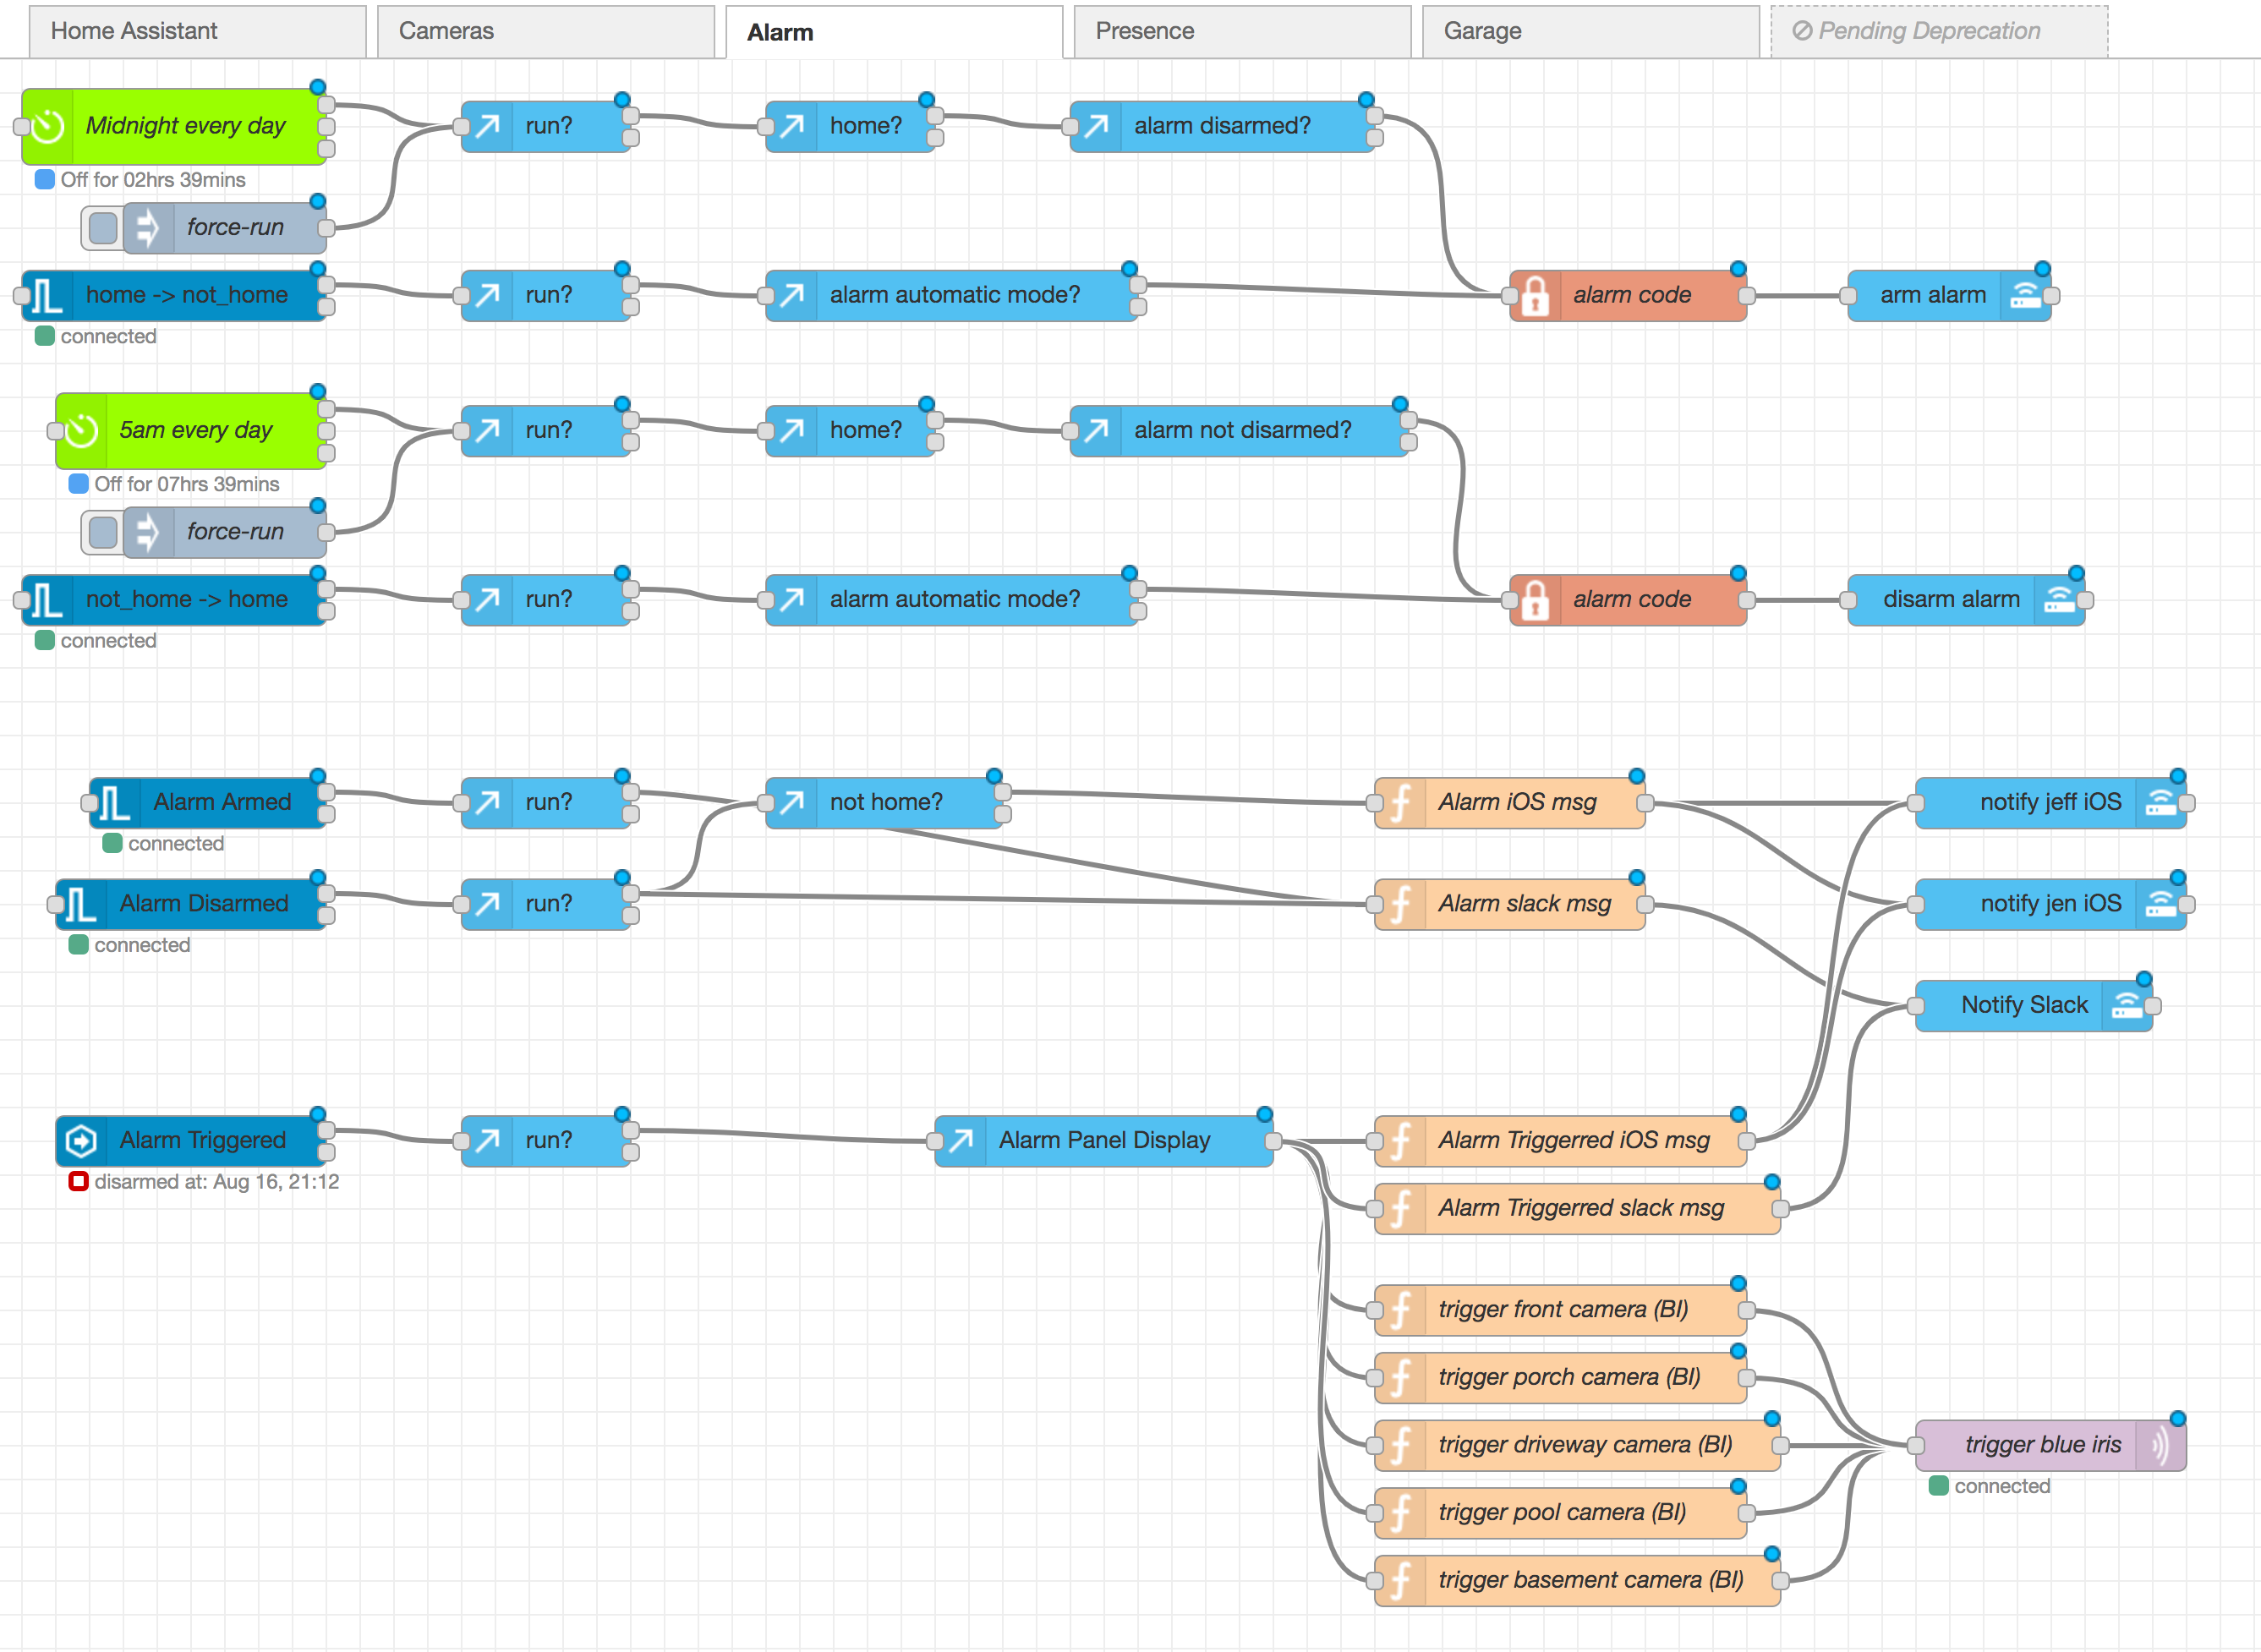The image size is (2261, 1652).
Task: Switch to the Garage tab
Action: click(x=1590, y=31)
